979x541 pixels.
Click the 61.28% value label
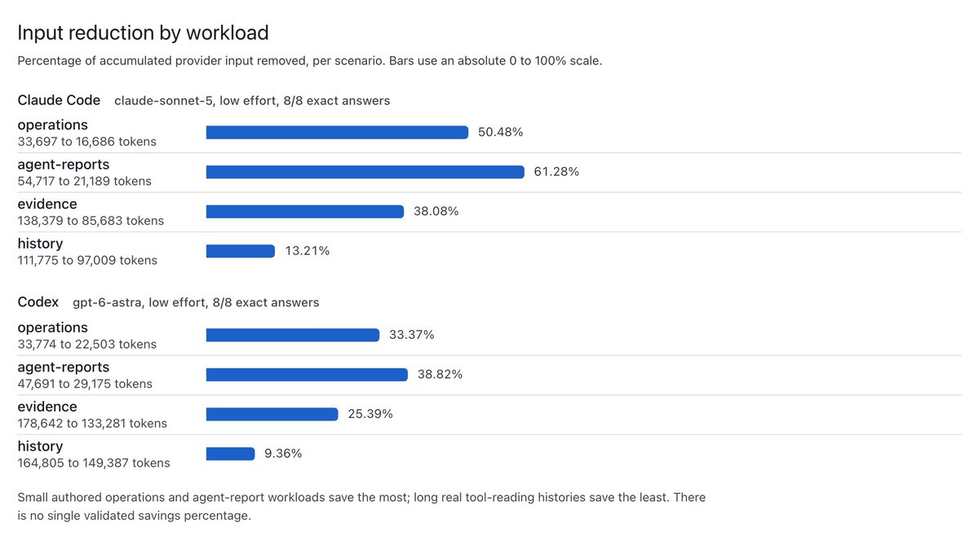point(556,172)
